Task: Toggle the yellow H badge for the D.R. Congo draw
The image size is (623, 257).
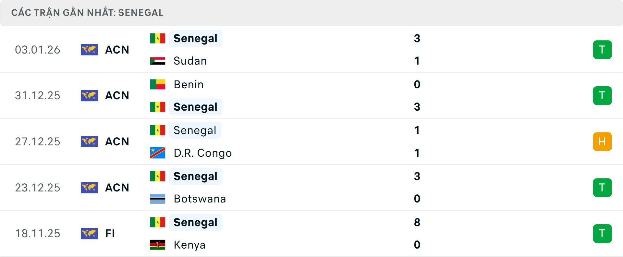Action: coord(603,141)
